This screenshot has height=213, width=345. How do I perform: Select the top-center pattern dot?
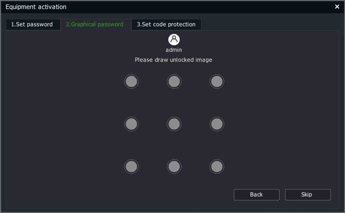174,81
